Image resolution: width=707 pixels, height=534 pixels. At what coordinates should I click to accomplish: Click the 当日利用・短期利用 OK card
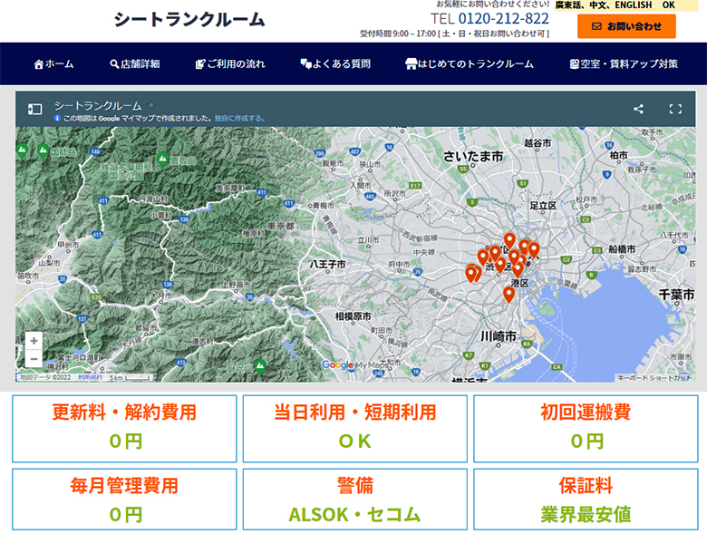(354, 429)
